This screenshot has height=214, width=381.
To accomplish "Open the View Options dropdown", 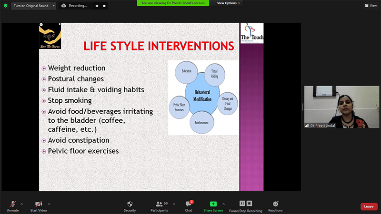I will [229, 3].
